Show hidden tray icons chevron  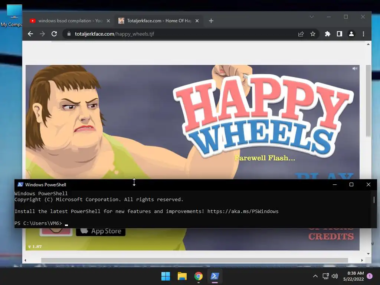click(315, 276)
